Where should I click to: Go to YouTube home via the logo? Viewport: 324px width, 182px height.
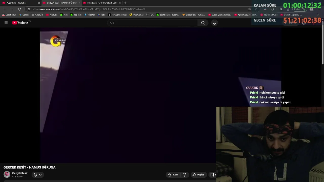(20, 23)
